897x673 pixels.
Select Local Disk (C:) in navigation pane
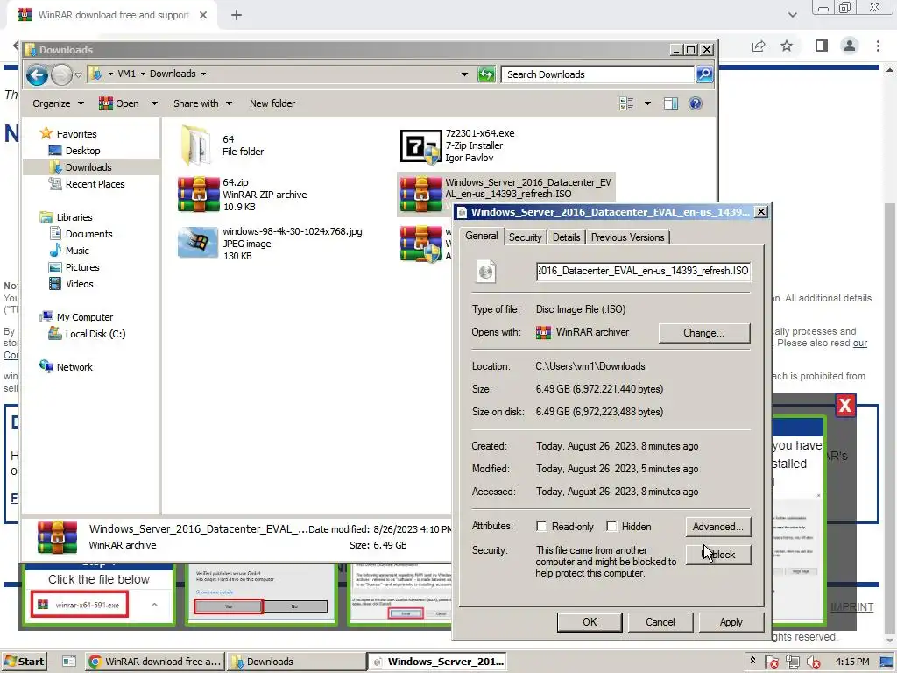95,334
